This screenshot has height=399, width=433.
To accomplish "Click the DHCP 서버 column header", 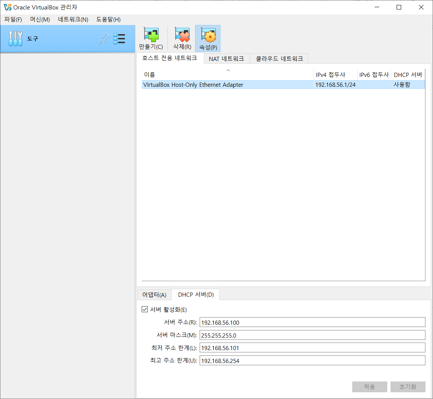I will click(408, 75).
